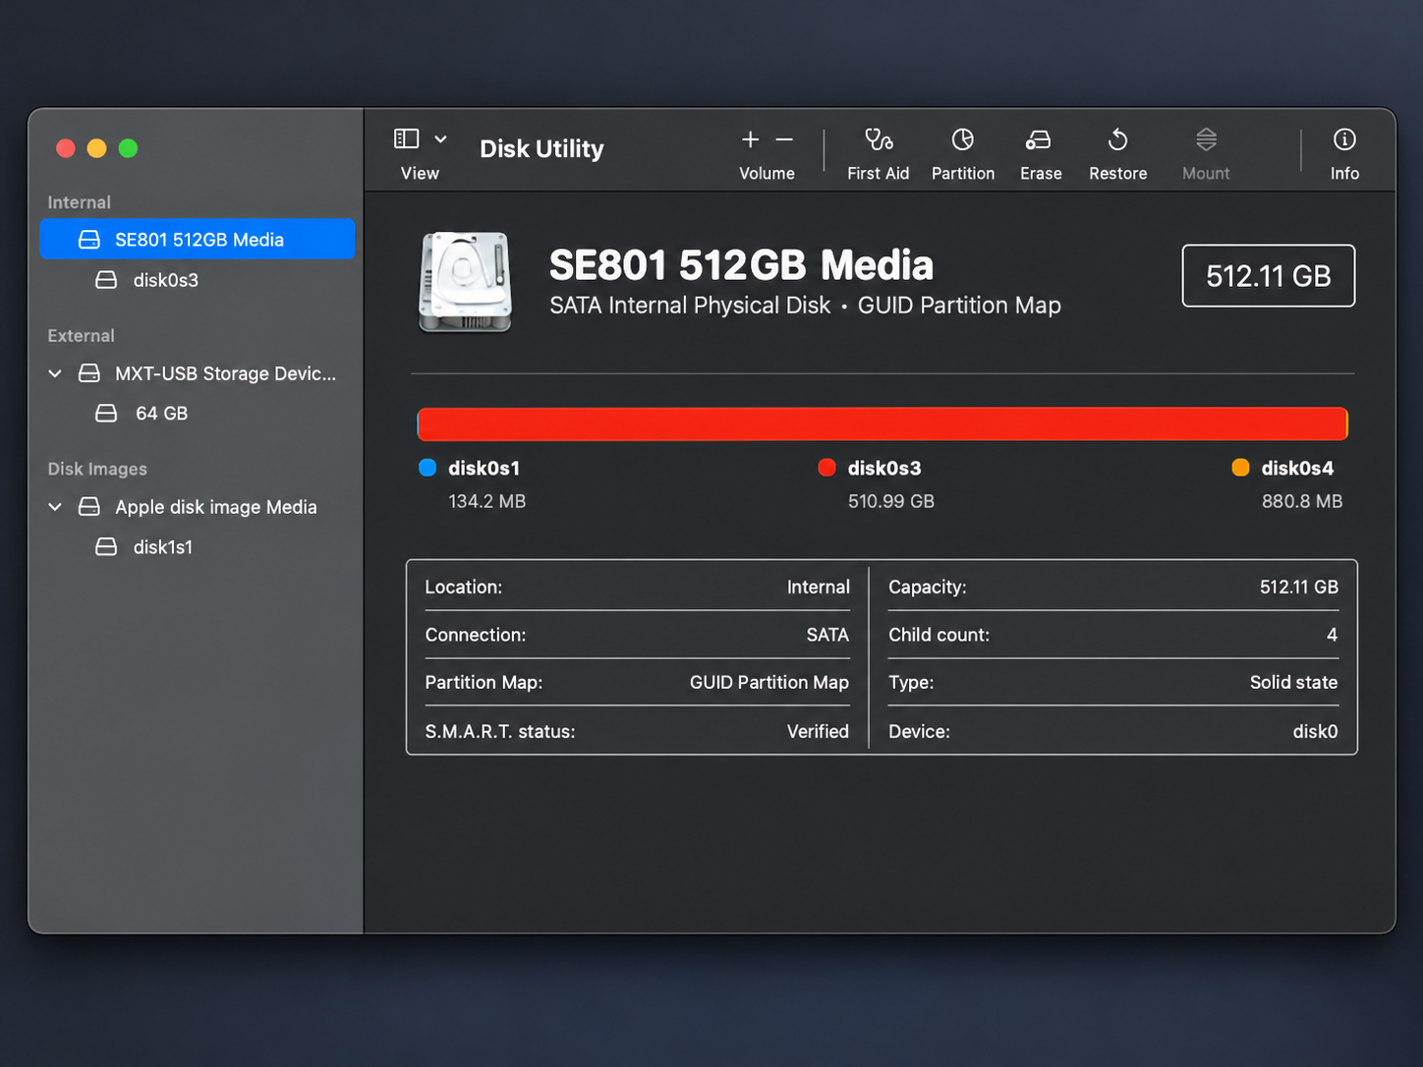Viewport: 1423px width, 1067px height.
Task: Click the sidebar View icon
Action: (x=406, y=140)
